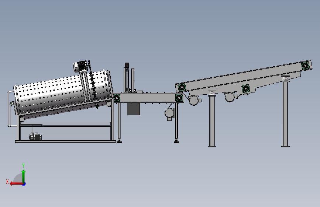Select the spring mount on the short pillar
Screen dimensions: 320x207
coord(212,93)
